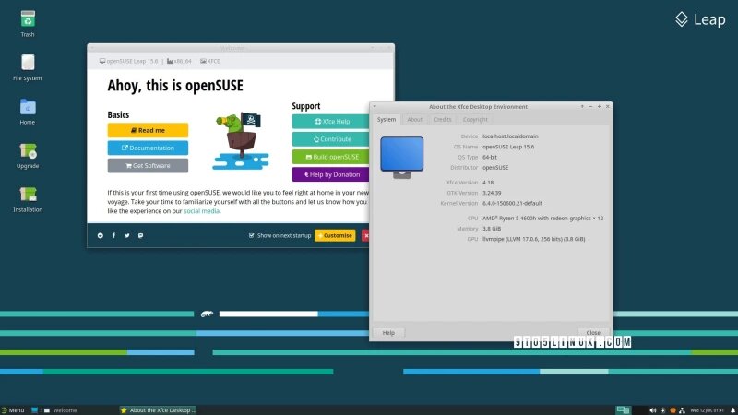This screenshot has height=415, width=738.
Task: Open the Menu button in bottom panel
Action: [13, 410]
